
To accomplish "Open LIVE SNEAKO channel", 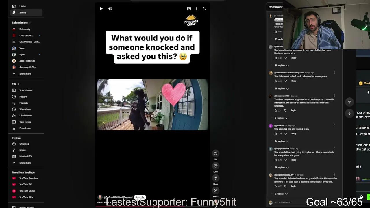I will pyautogui.click(x=26, y=36).
